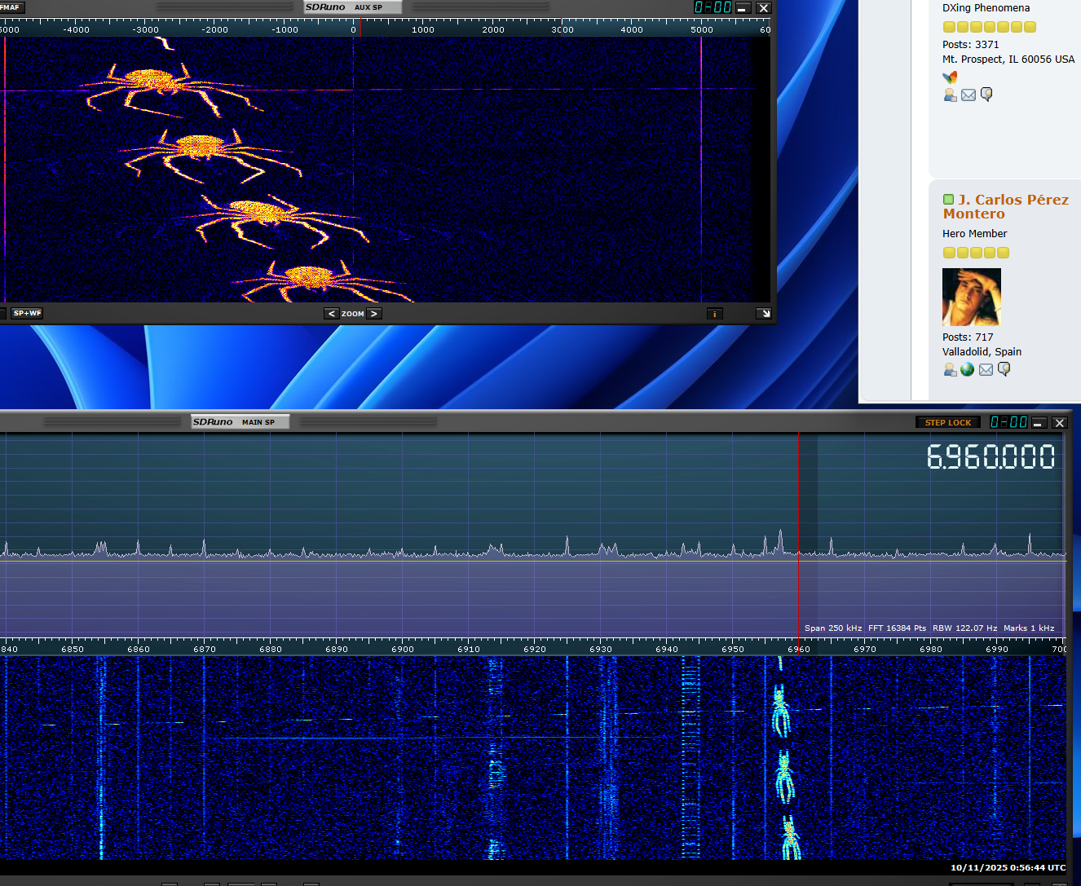Click the "DXing Phenomena" text
Image resolution: width=1081 pixels, height=886 pixels.
point(986,8)
